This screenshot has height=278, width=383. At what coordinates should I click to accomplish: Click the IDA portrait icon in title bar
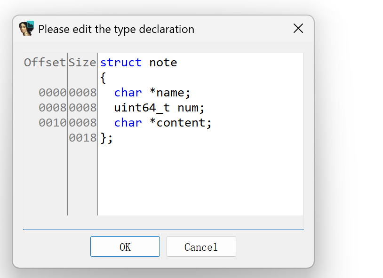(x=26, y=29)
